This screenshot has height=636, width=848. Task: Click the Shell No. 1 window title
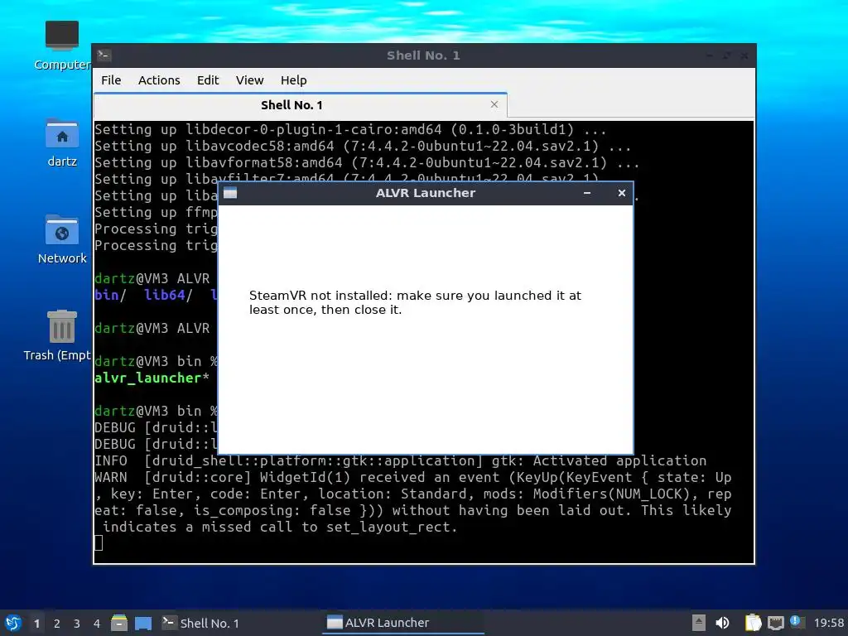click(x=423, y=55)
